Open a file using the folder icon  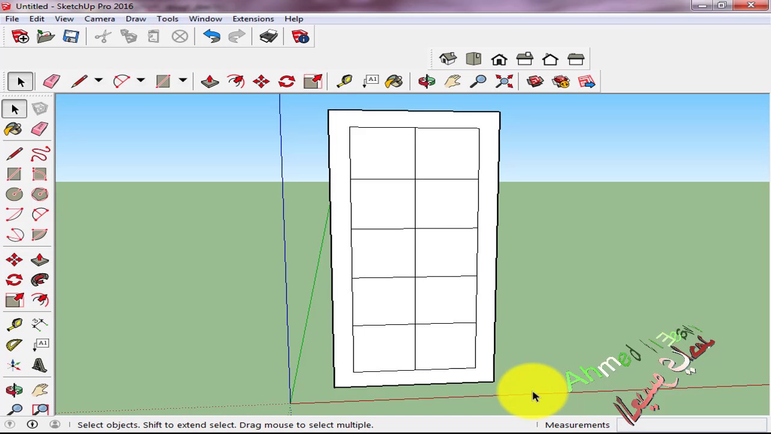46,37
